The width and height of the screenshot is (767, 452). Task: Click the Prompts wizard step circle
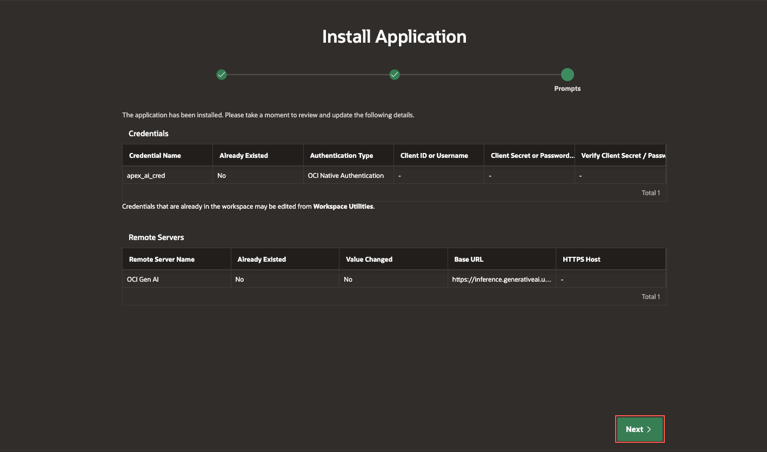click(567, 75)
